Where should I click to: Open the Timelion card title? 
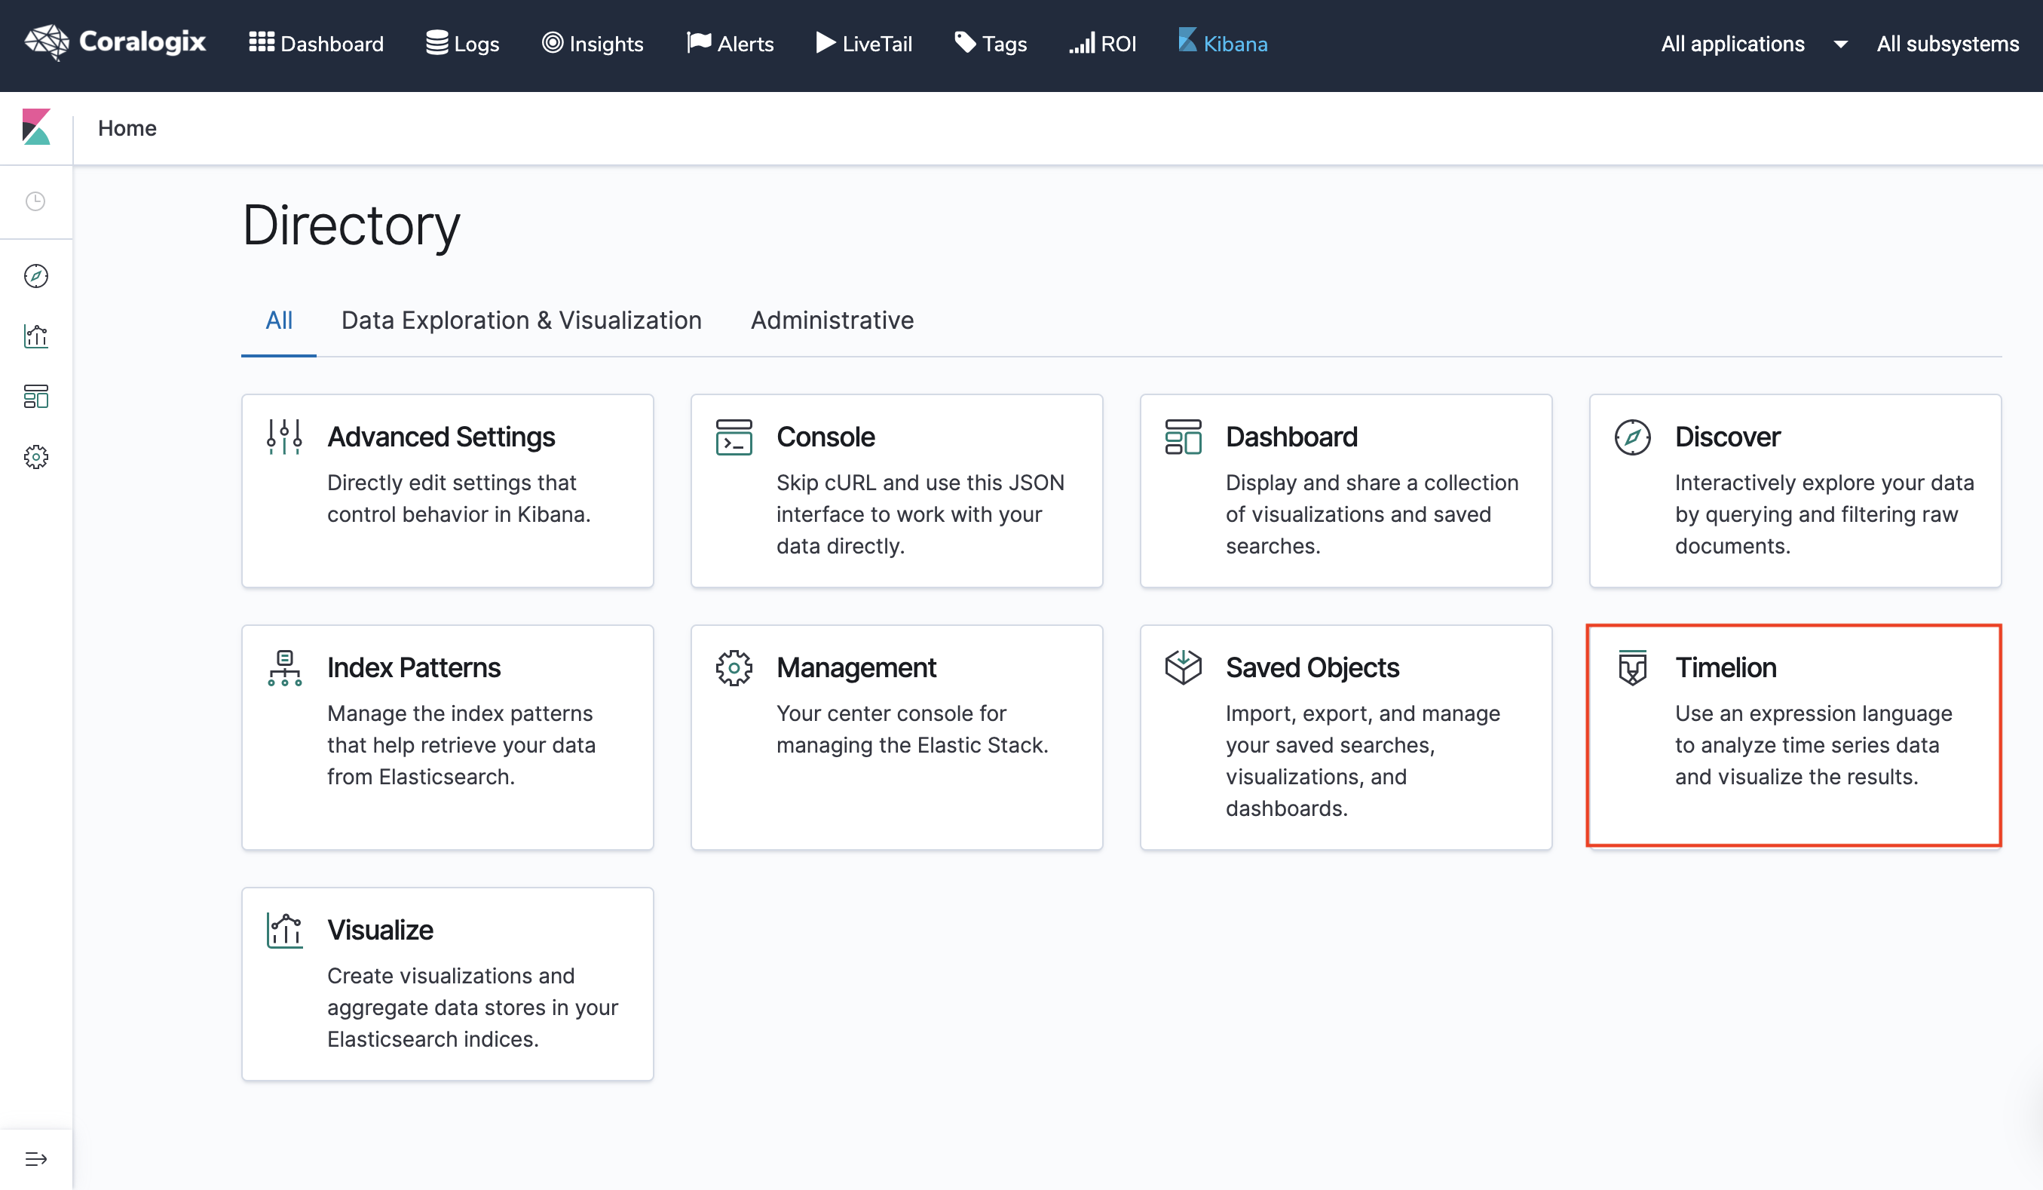(1726, 667)
